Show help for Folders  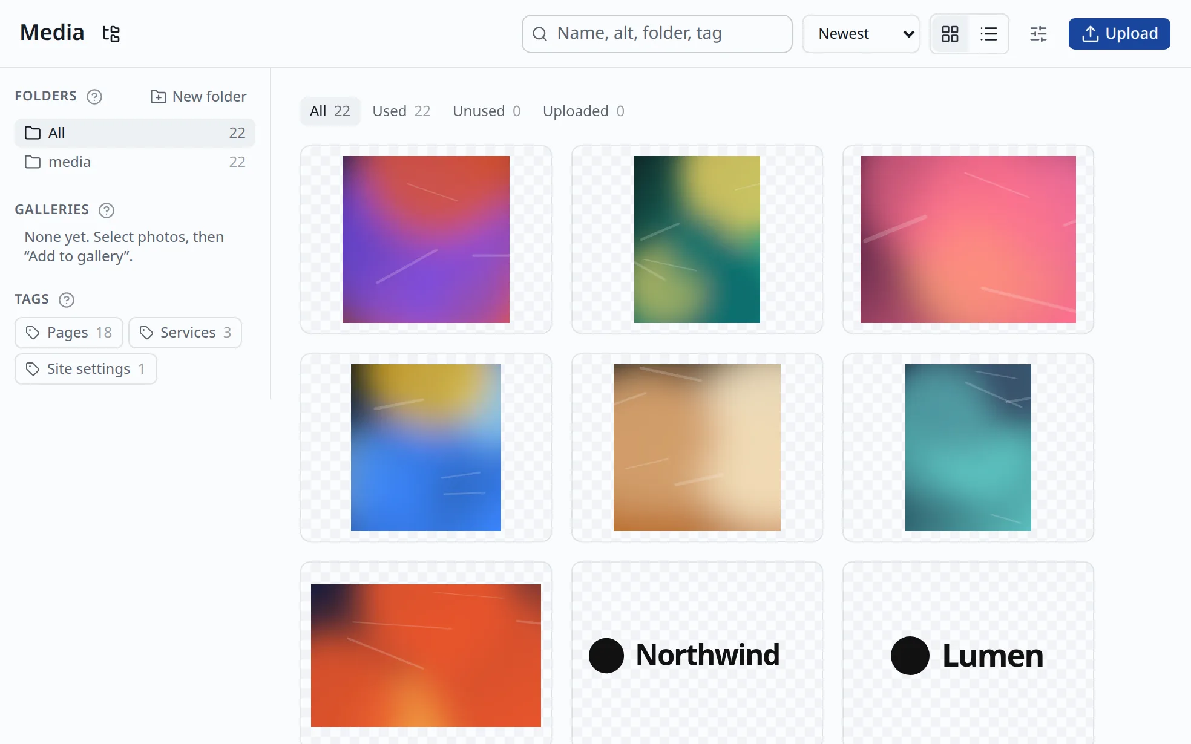coord(94,97)
